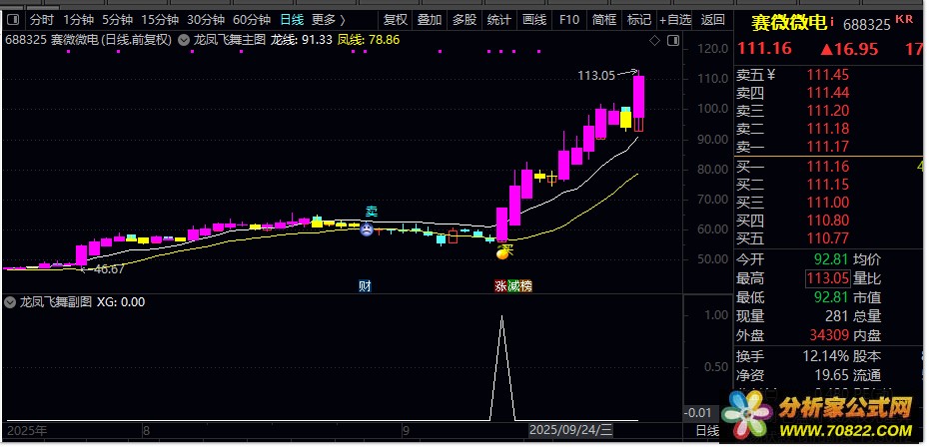Click the KR badge next to stock code

pyautogui.click(x=904, y=18)
